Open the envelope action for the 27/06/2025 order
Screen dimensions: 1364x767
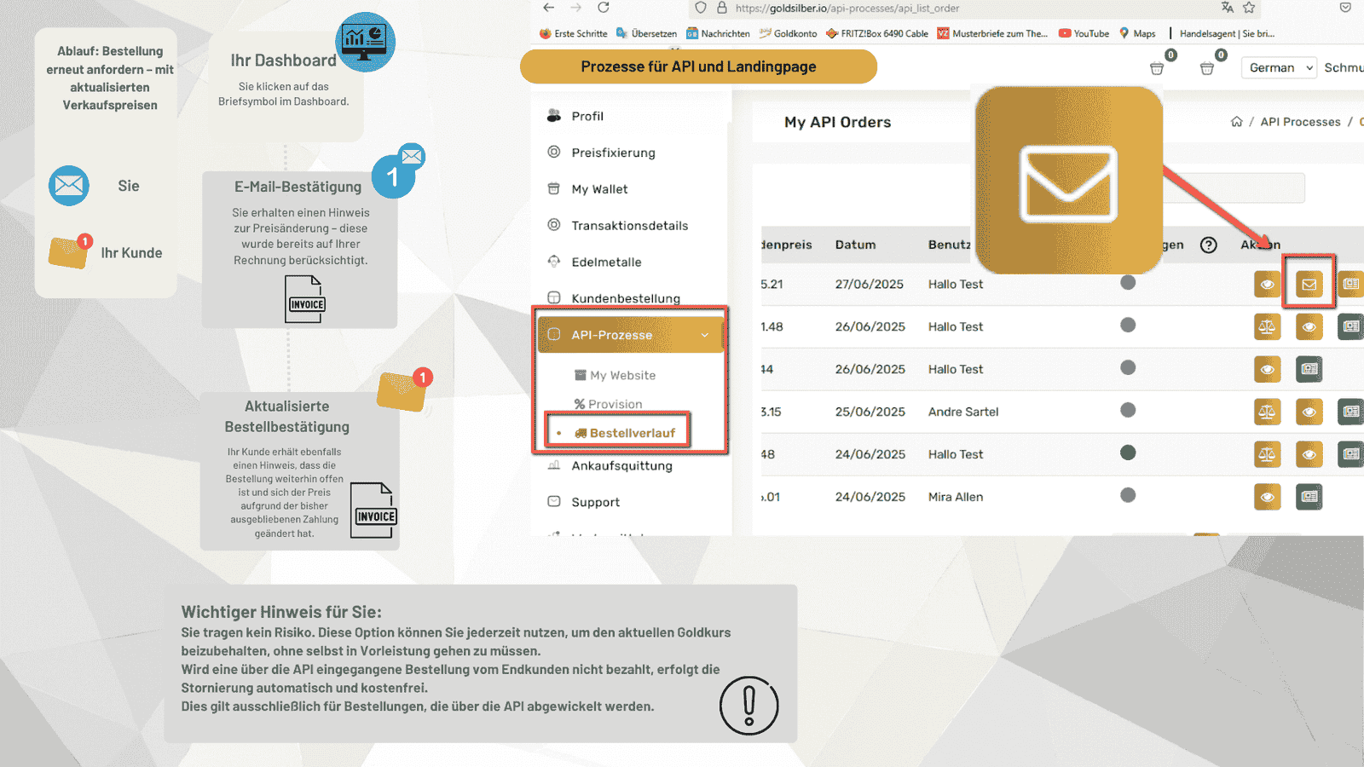pyautogui.click(x=1309, y=283)
